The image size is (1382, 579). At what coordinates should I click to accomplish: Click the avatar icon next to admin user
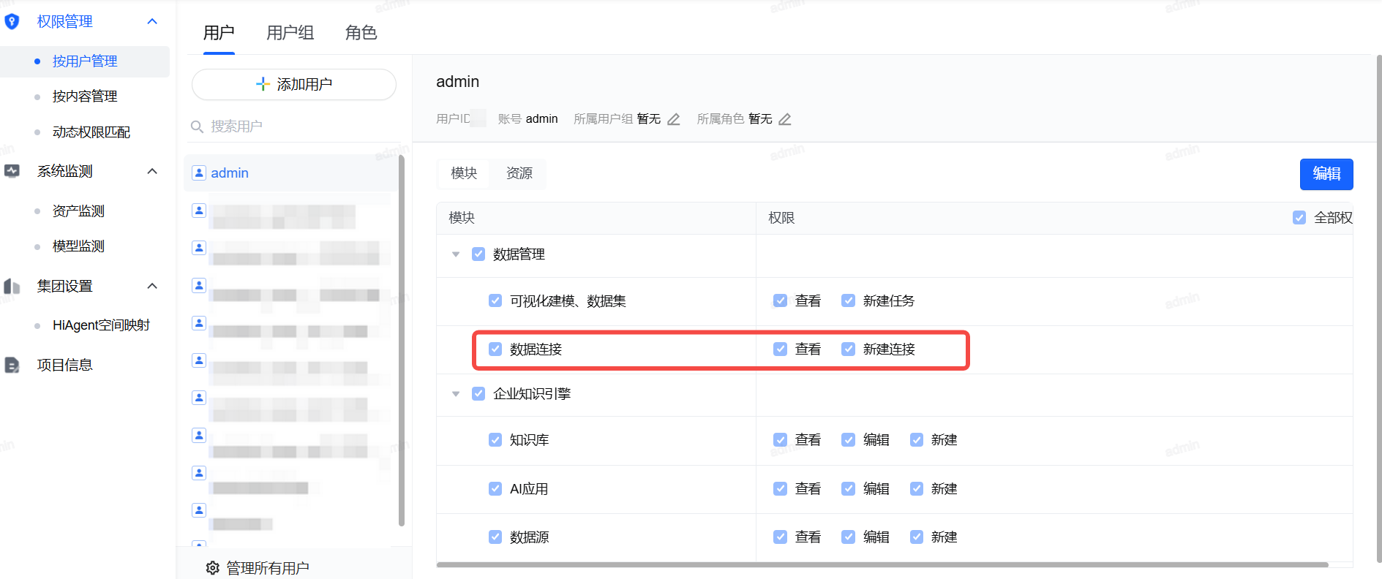click(x=199, y=173)
